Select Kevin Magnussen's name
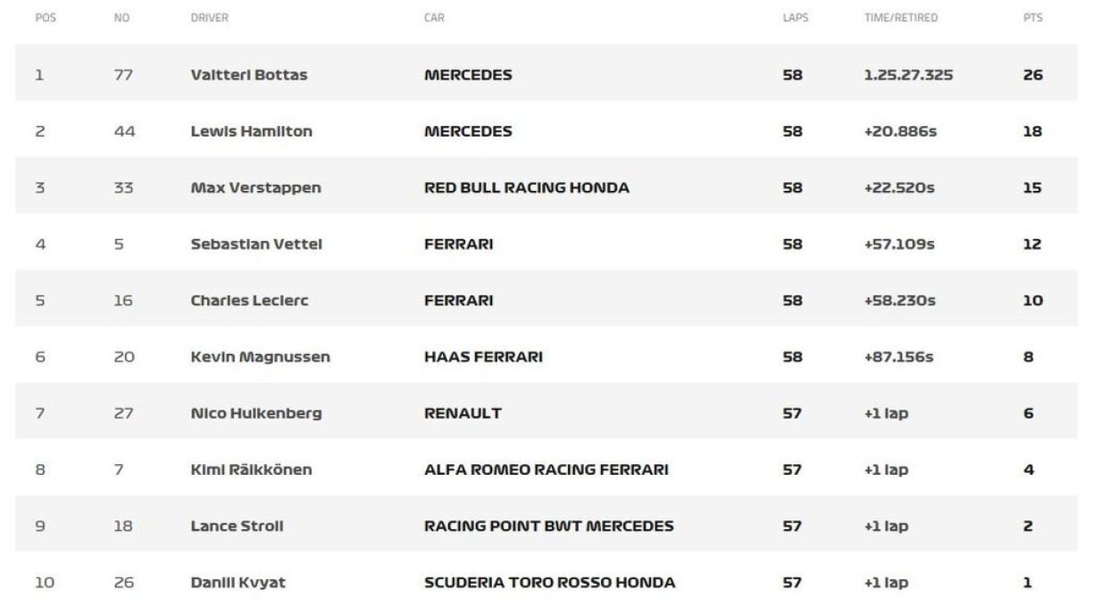1093x606 pixels. [x=261, y=357]
